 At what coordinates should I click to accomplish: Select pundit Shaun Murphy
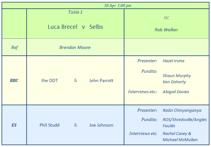point(177,76)
